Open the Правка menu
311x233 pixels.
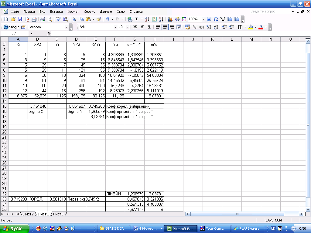click(x=29, y=12)
